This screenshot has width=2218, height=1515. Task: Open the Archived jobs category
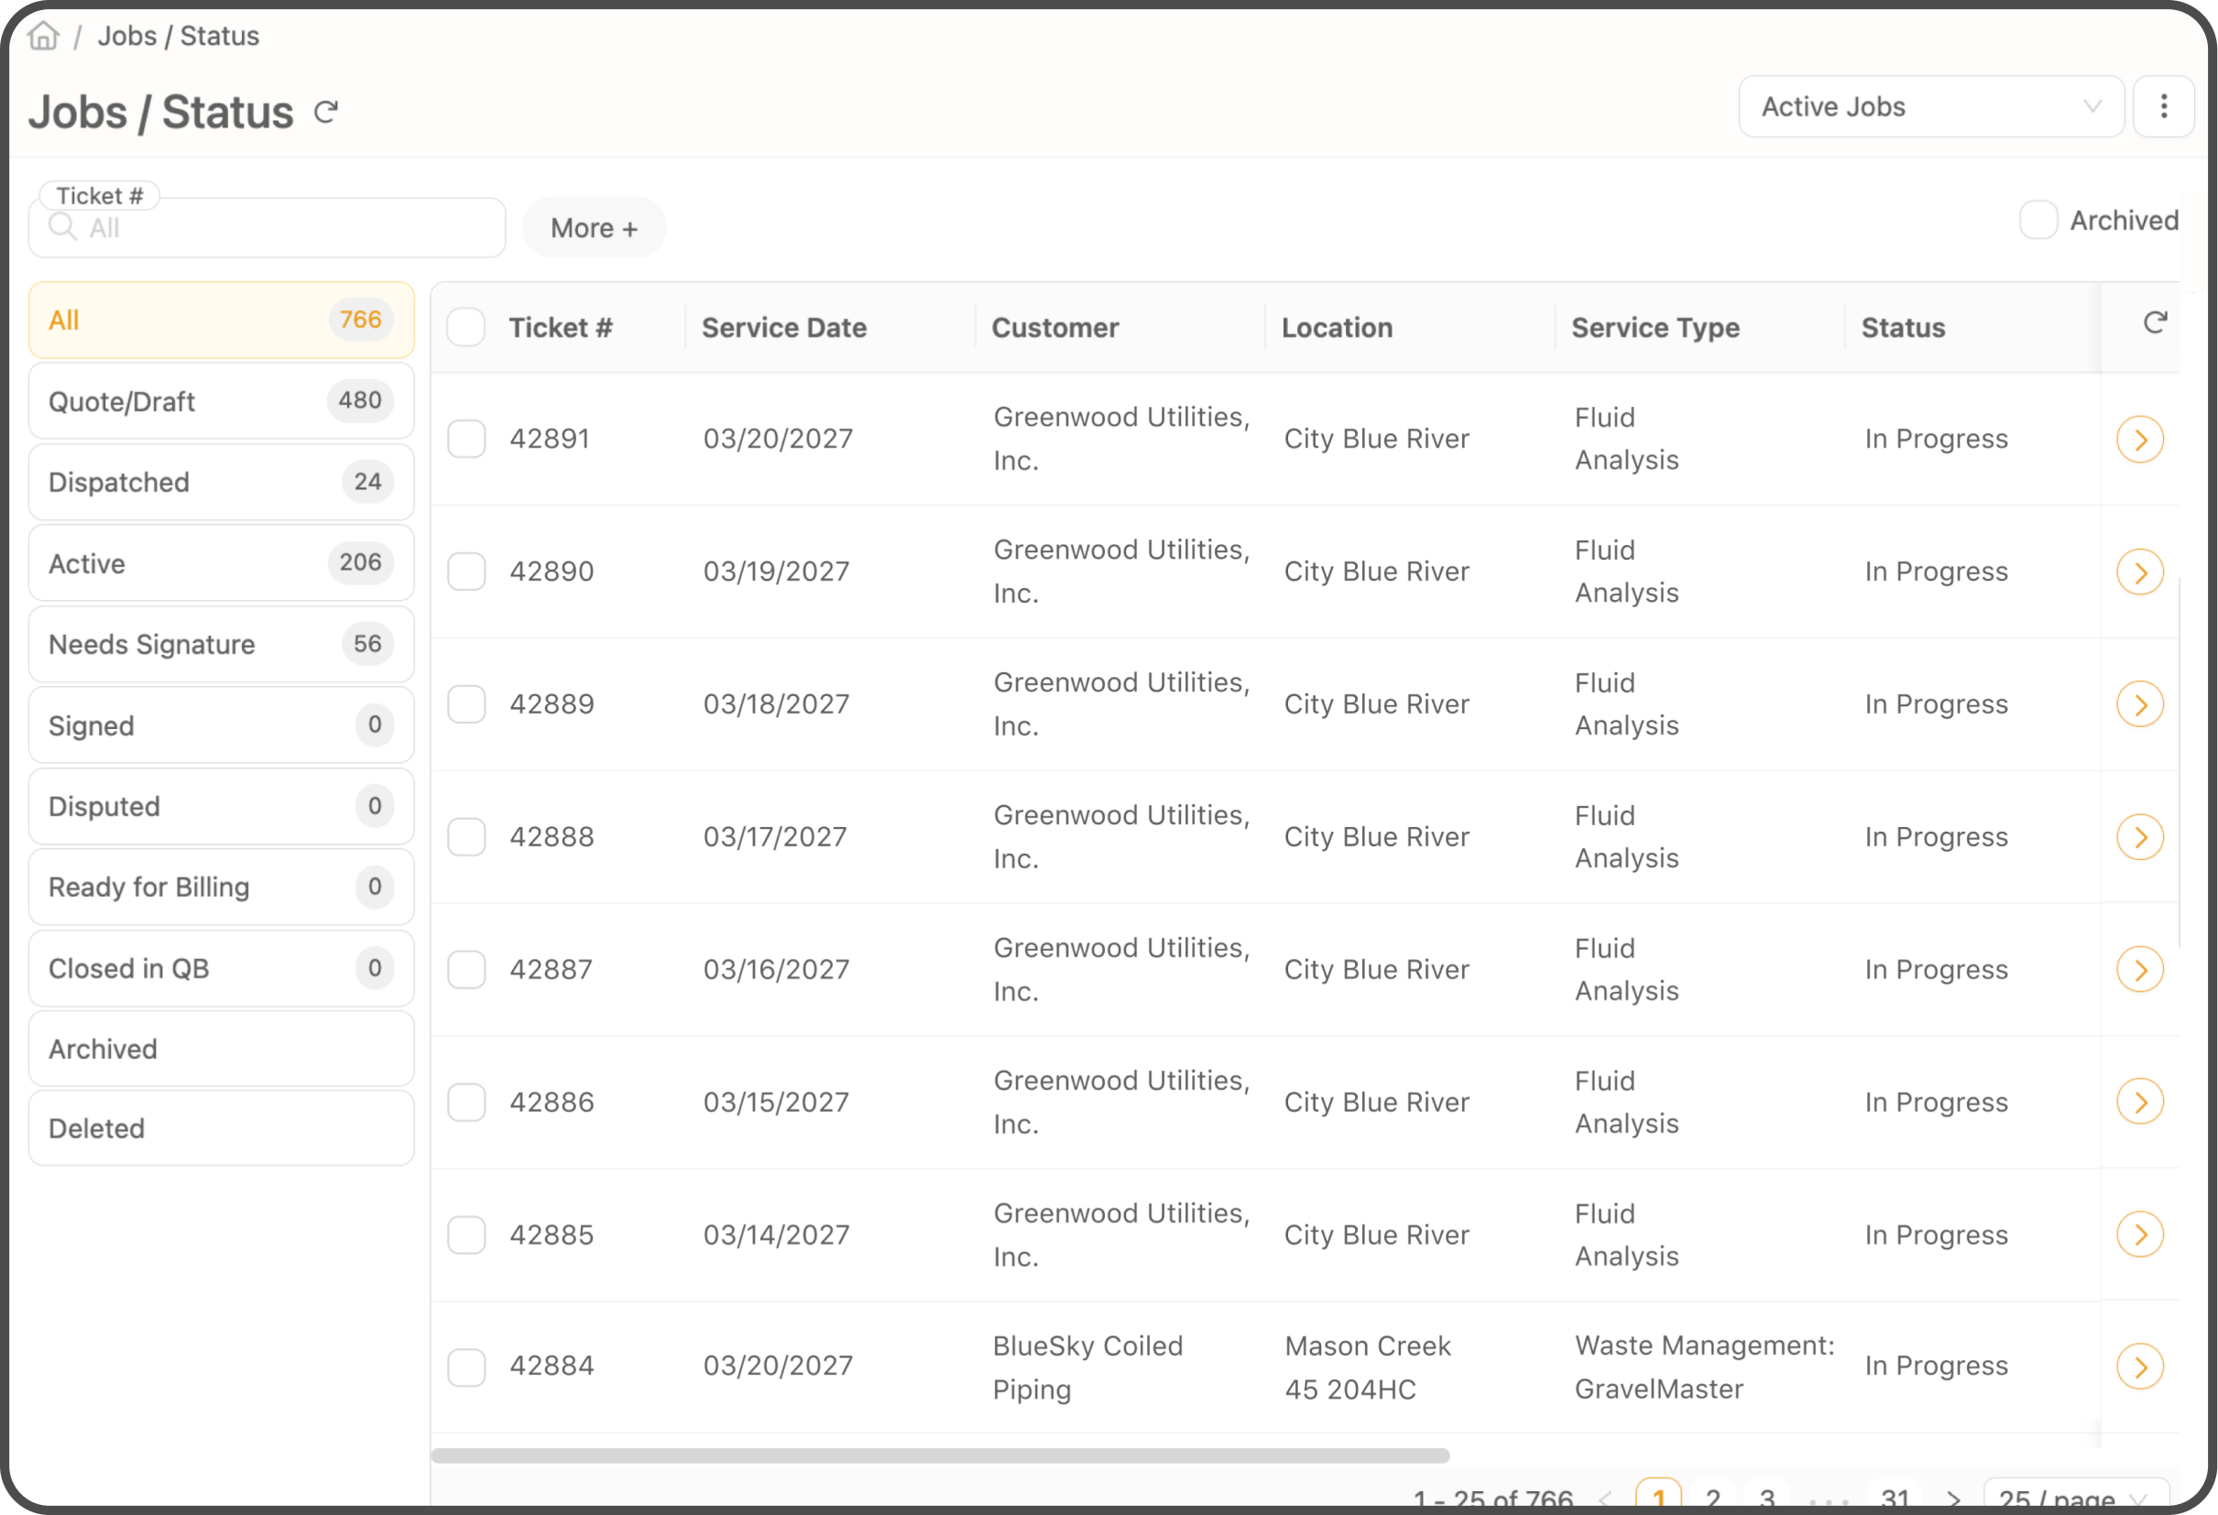coord(221,1049)
